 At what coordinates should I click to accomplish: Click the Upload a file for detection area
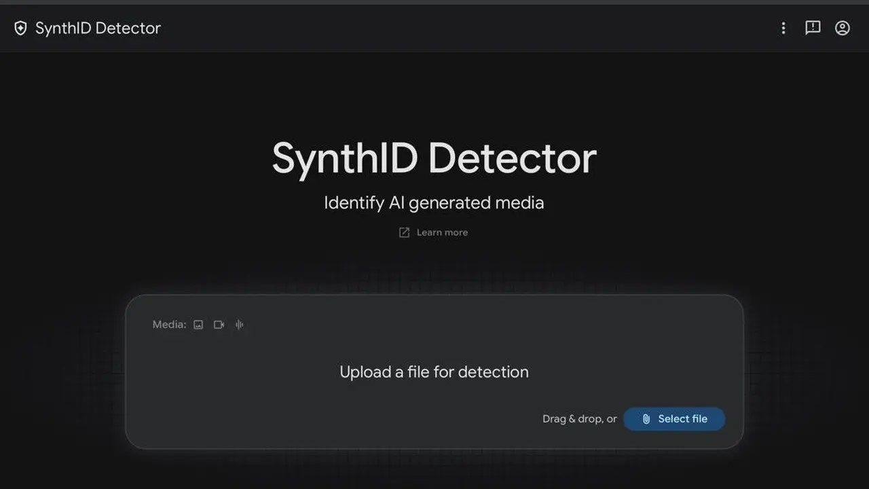point(434,372)
